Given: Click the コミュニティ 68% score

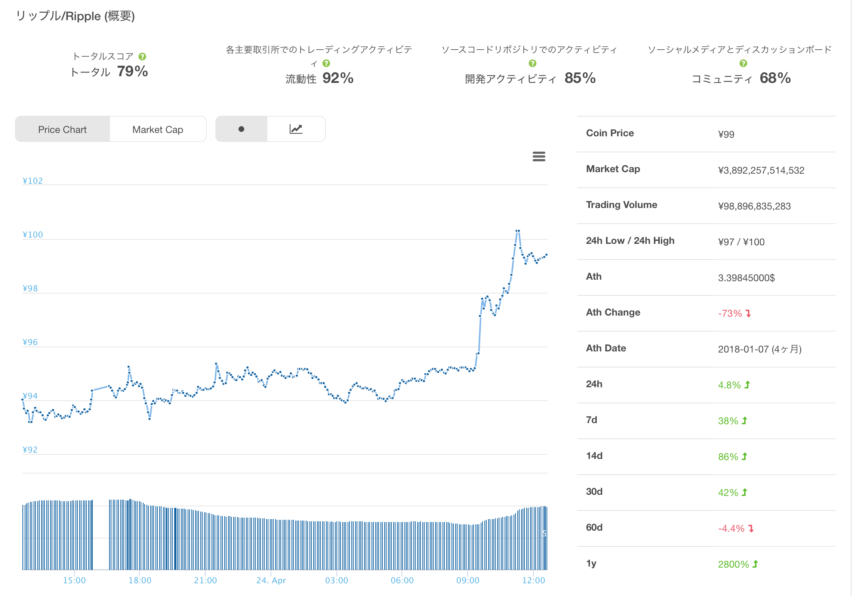Looking at the screenshot, I should tap(741, 78).
